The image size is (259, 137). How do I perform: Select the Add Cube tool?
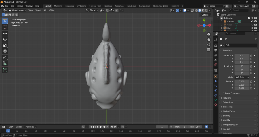tap(5, 70)
